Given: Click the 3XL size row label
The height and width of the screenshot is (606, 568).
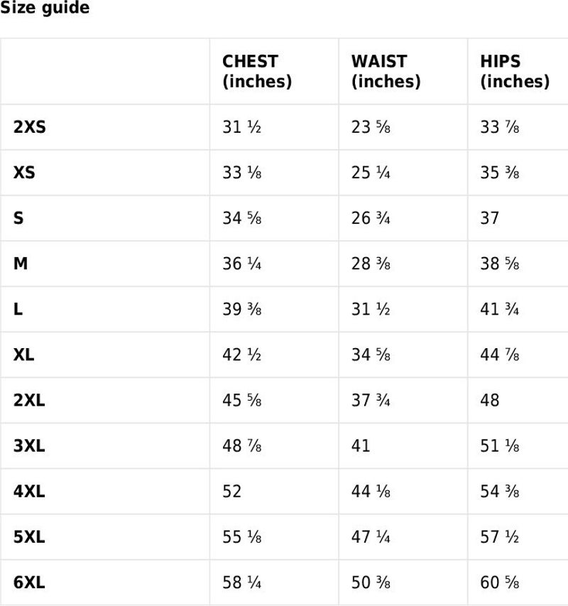Looking at the screenshot, I should (x=29, y=446).
